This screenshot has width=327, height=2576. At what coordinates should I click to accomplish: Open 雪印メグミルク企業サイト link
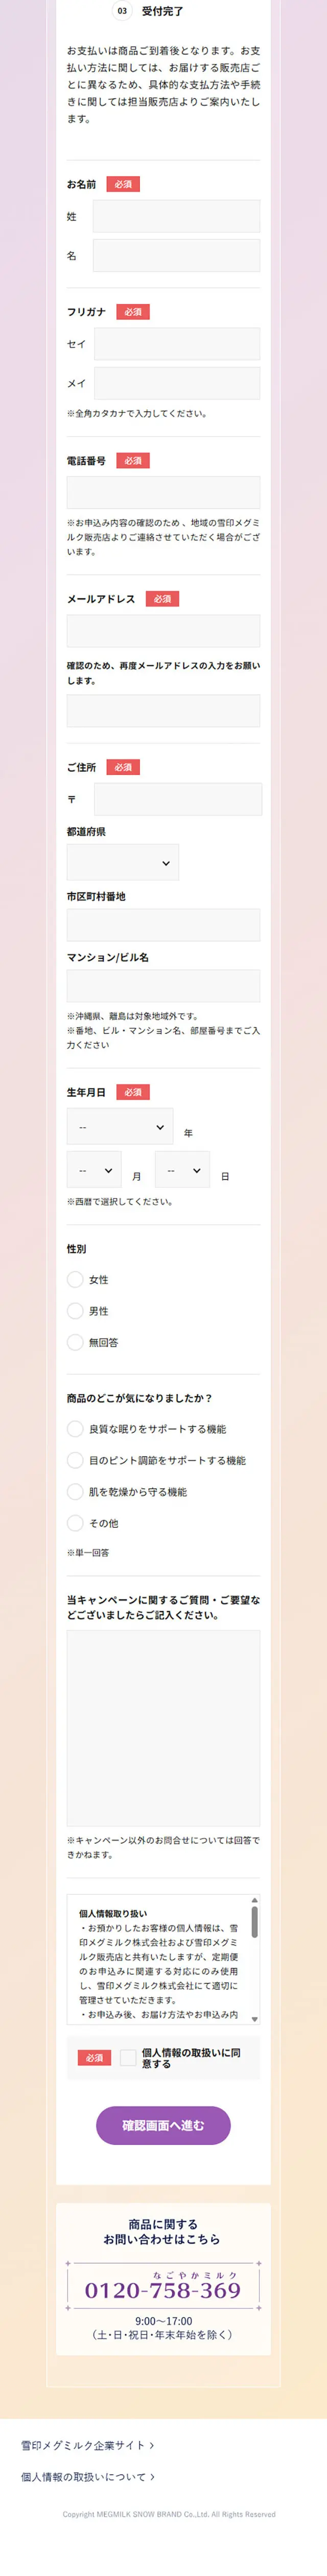pos(88,2445)
